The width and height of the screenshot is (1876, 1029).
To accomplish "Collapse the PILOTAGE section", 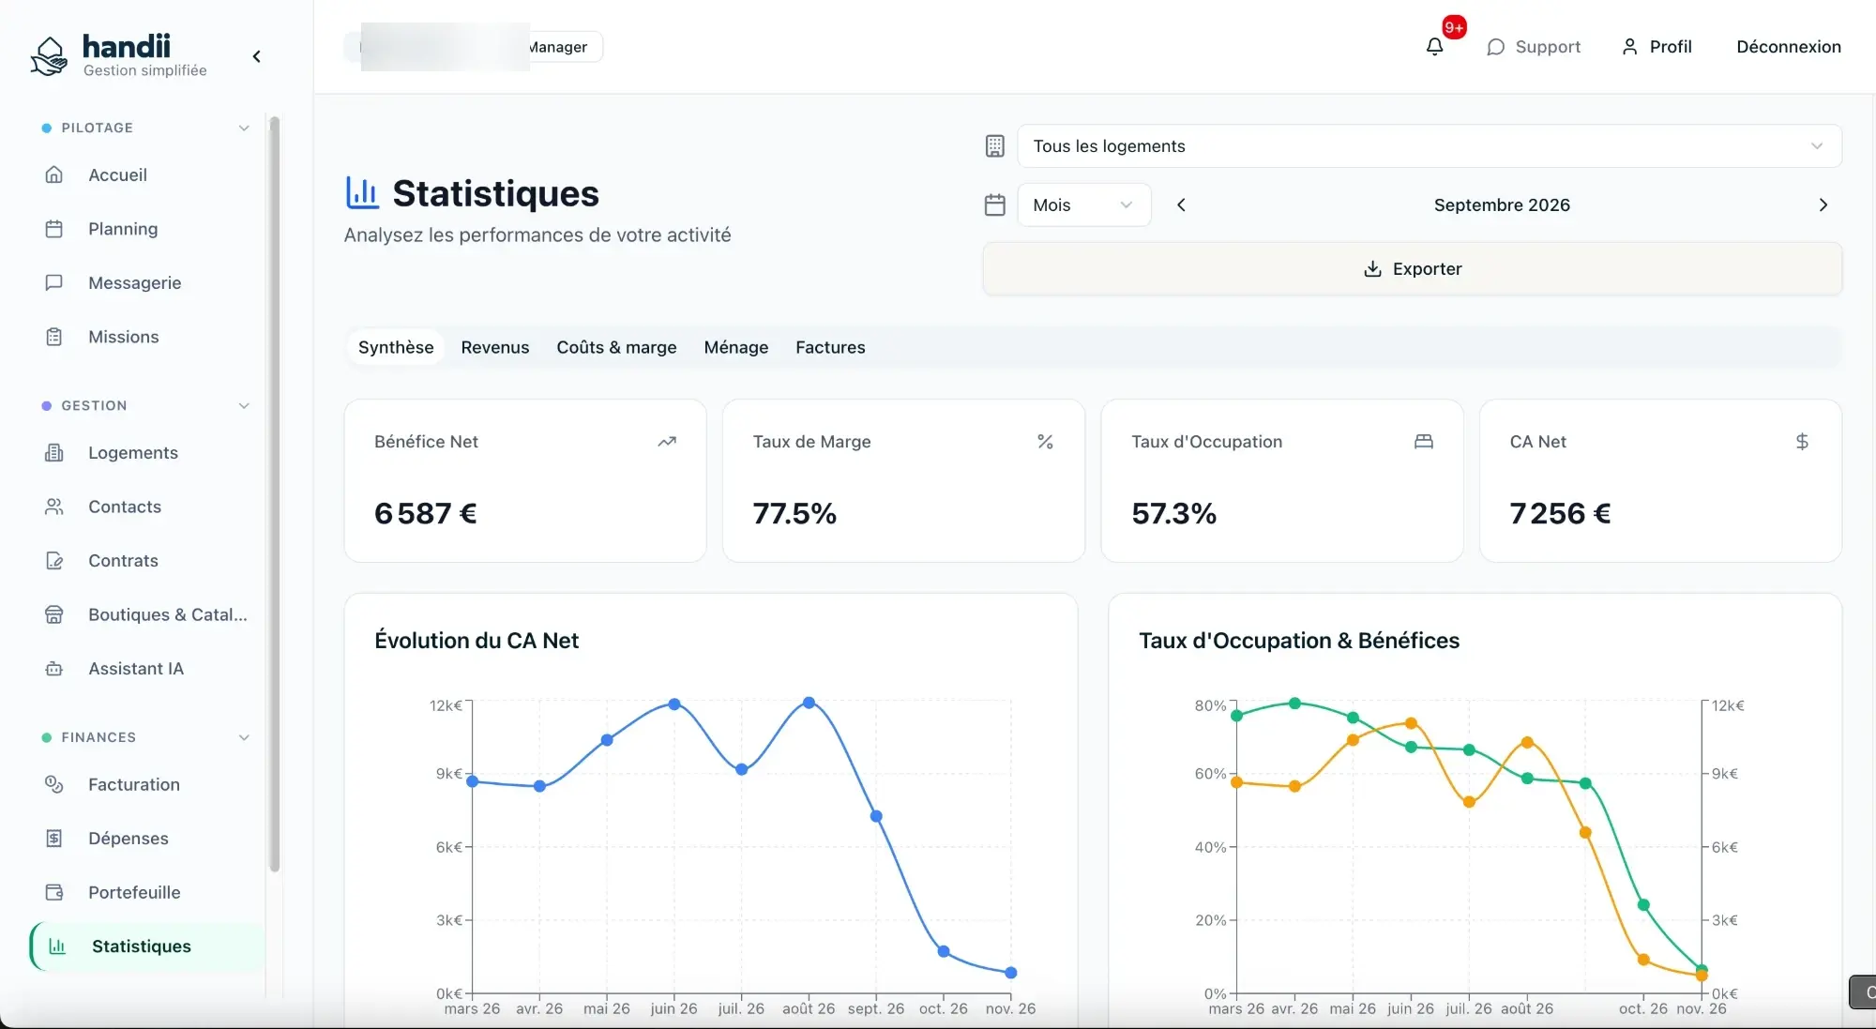I will pos(244,128).
